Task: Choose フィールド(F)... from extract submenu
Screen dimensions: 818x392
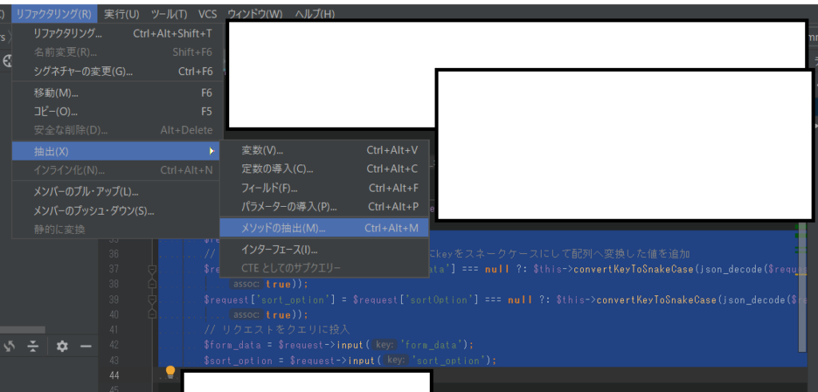Action: (269, 188)
